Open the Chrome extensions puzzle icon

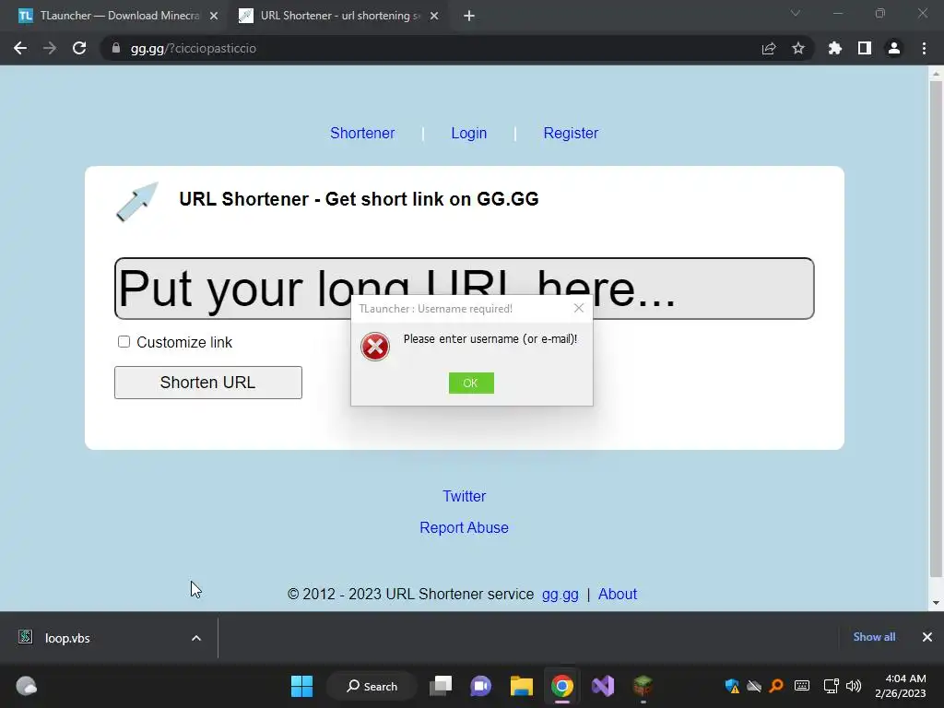(x=835, y=48)
